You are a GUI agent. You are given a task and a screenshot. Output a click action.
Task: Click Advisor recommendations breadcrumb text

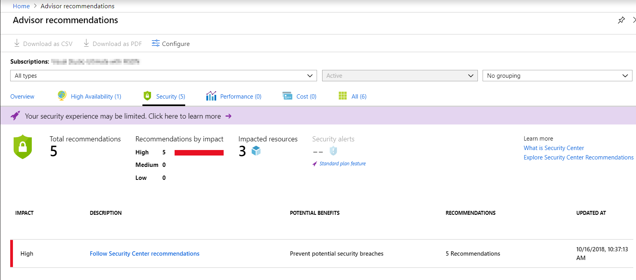78,6
